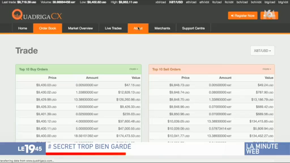Viewport: 290px width, 163px height.
Task: Select the XBT/USD pair in the ticker
Action: tap(176, 2)
